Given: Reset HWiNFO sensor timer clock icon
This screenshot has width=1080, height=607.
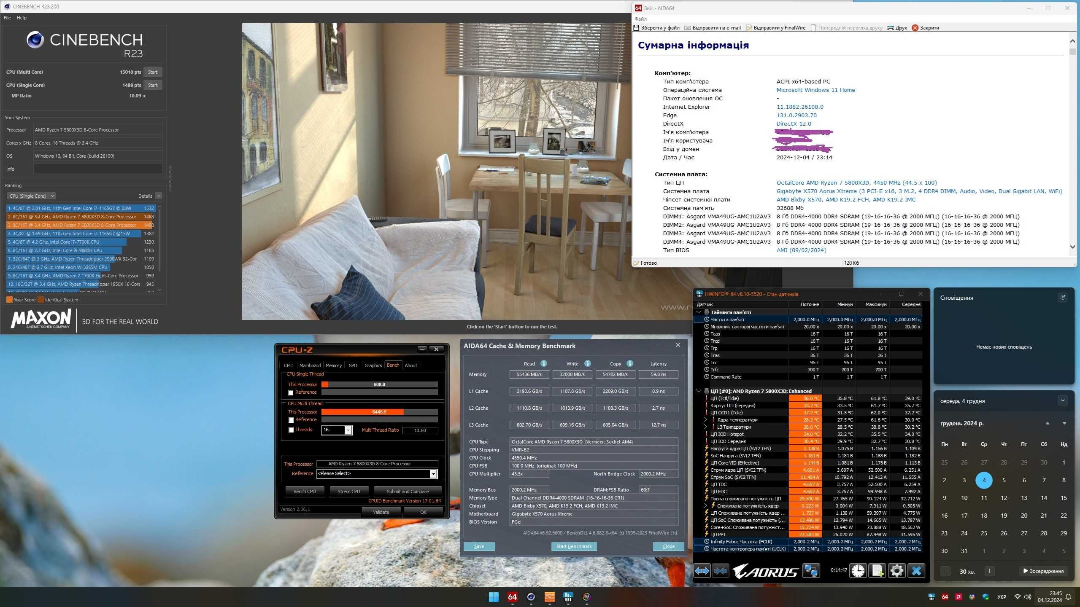Looking at the screenshot, I should click(858, 571).
